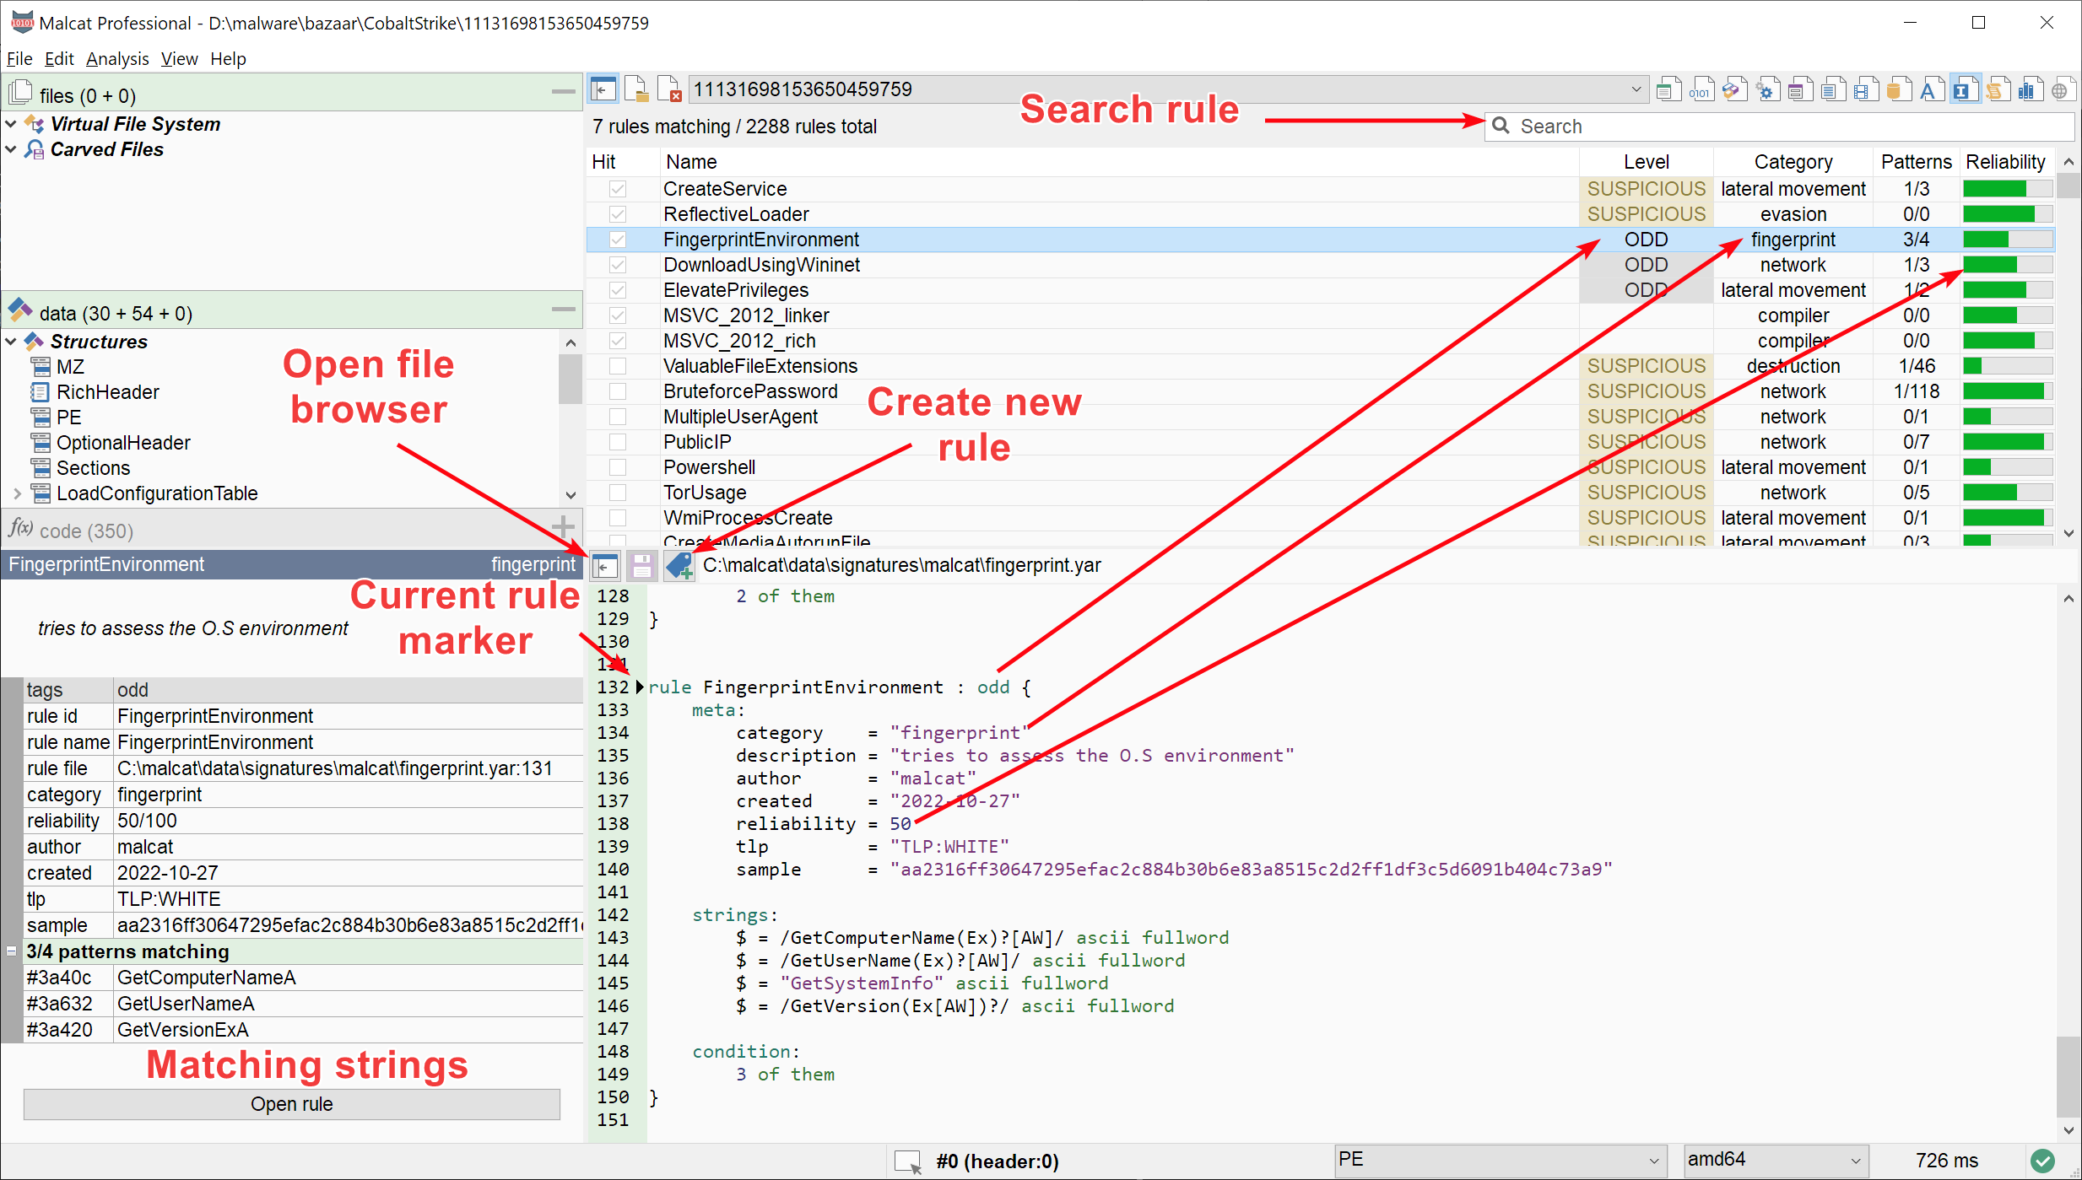Sort rules by the Reliability column header
The width and height of the screenshot is (2082, 1180).
[2005, 162]
